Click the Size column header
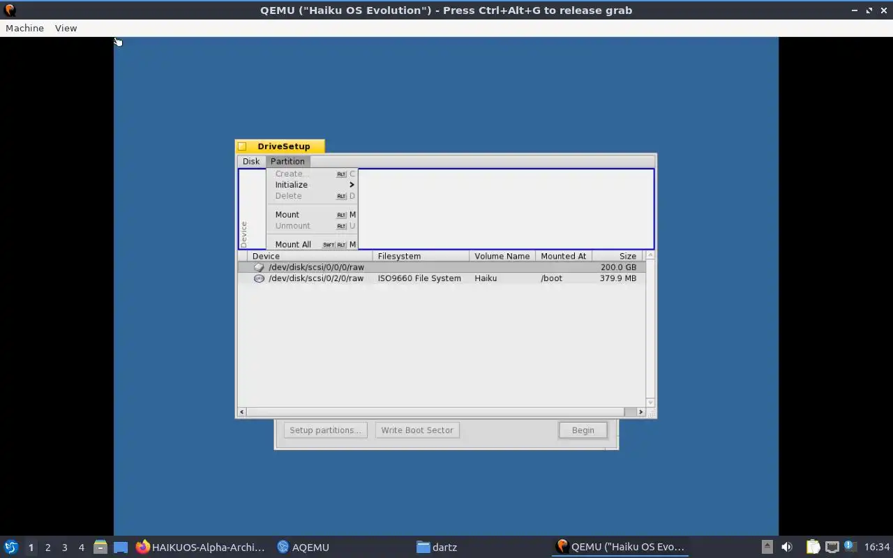The image size is (893, 558). click(x=618, y=256)
